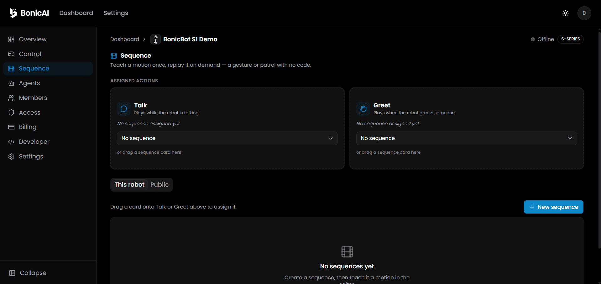Click the Members people icon
This screenshot has height=284, width=601.
click(11, 98)
